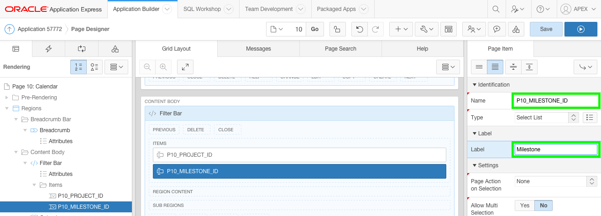Switch to the Help tab in central pane
601x216 pixels.
pyautogui.click(x=423, y=49)
